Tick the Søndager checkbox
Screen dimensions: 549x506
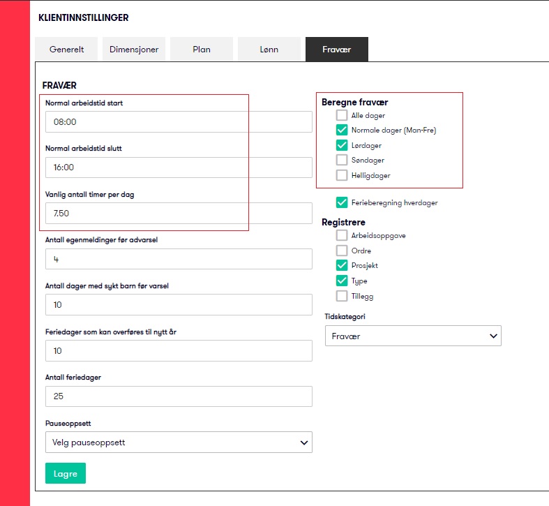pos(342,160)
